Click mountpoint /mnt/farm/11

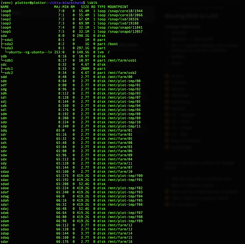coord(120,163)
